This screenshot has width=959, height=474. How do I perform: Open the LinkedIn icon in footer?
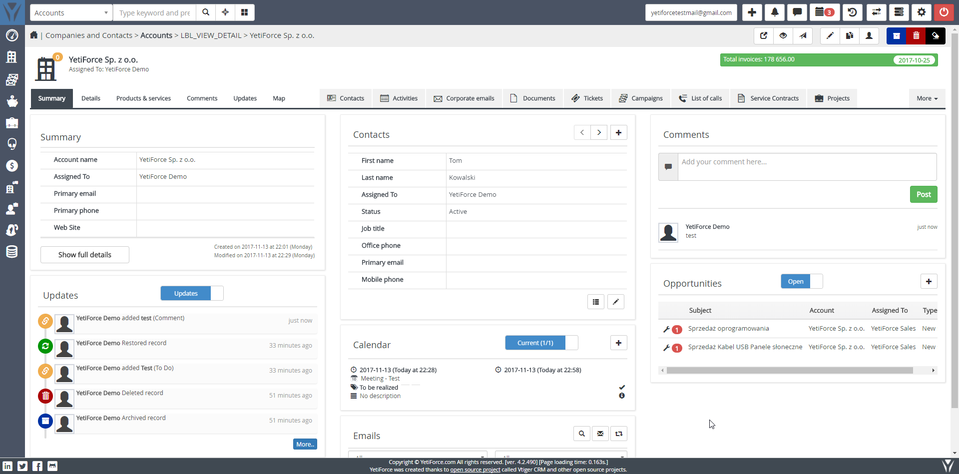click(x=7, y=466)
